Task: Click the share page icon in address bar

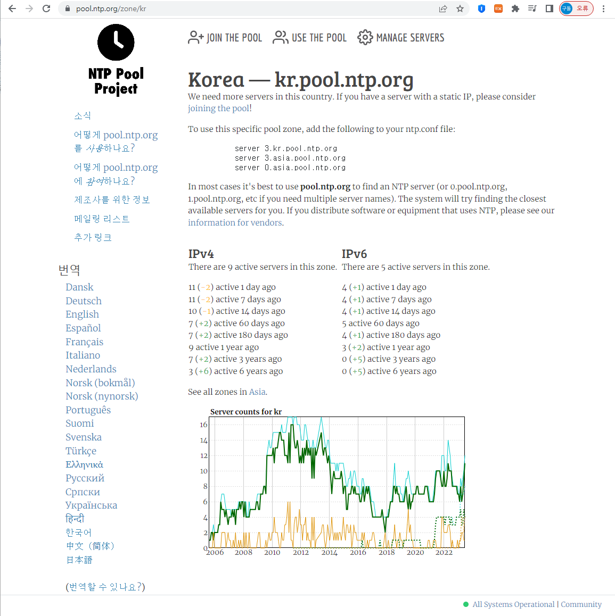Action: 443,9
